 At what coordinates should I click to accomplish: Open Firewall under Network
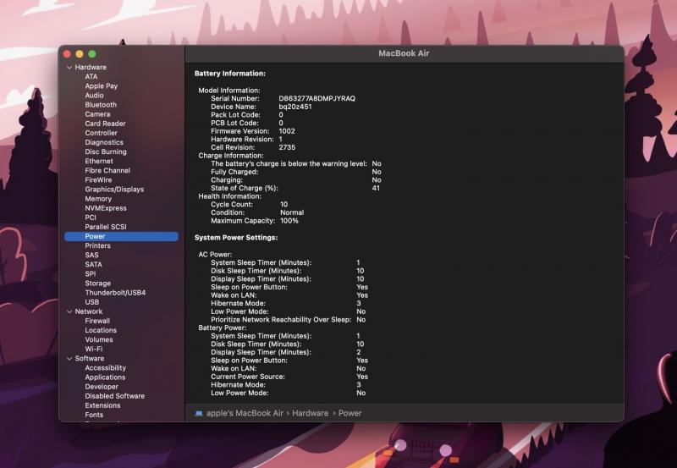97,322
